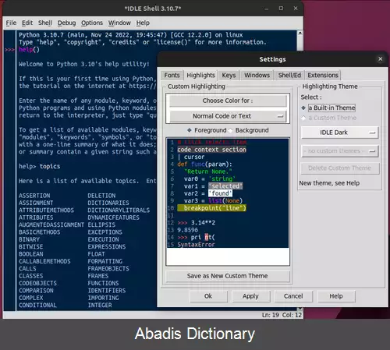Switch to the Highlights tab

[200, 76]
